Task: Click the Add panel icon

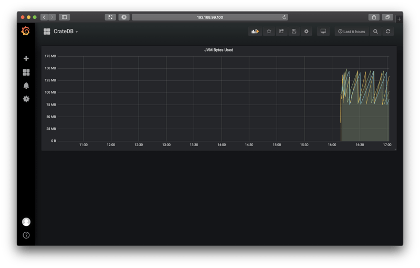Action: tap(255, 32)
